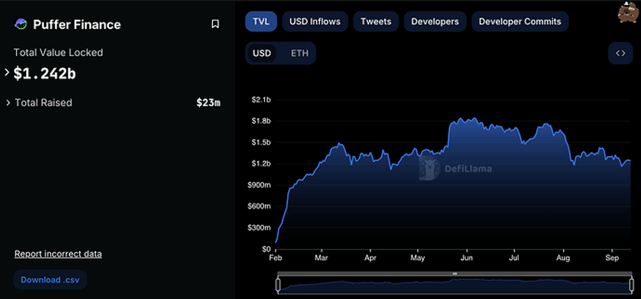
Task: Show the Tweets chart data
Action: pyautogui.click(x=376, y=21)
